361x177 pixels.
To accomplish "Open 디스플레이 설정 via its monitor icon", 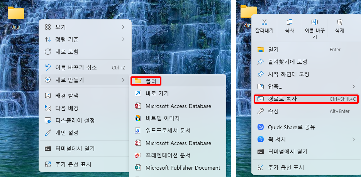I will click(x=47, y=120).
